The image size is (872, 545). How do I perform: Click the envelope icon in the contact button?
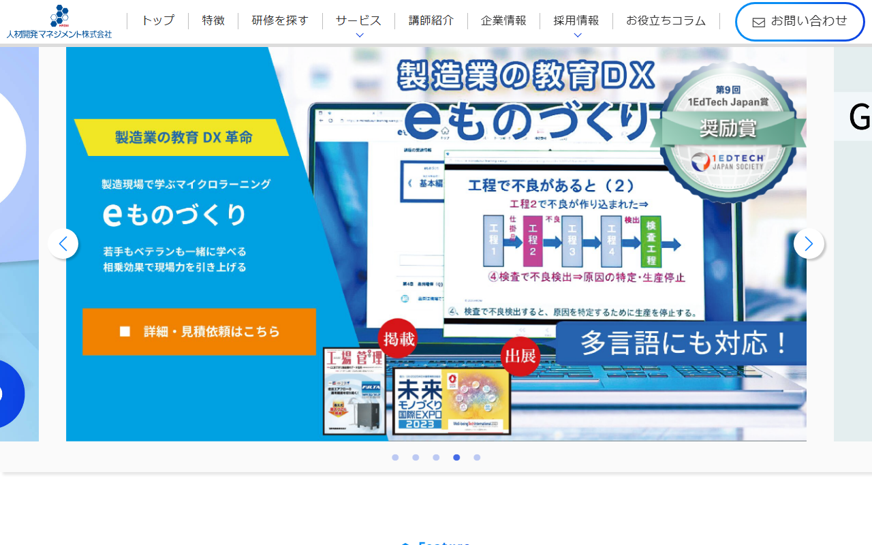(x=759, y=22)
